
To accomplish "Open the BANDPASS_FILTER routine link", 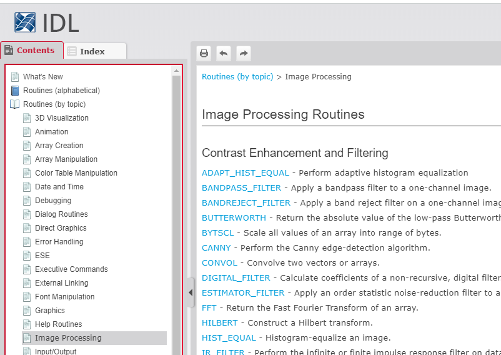I will click(242, 188).
